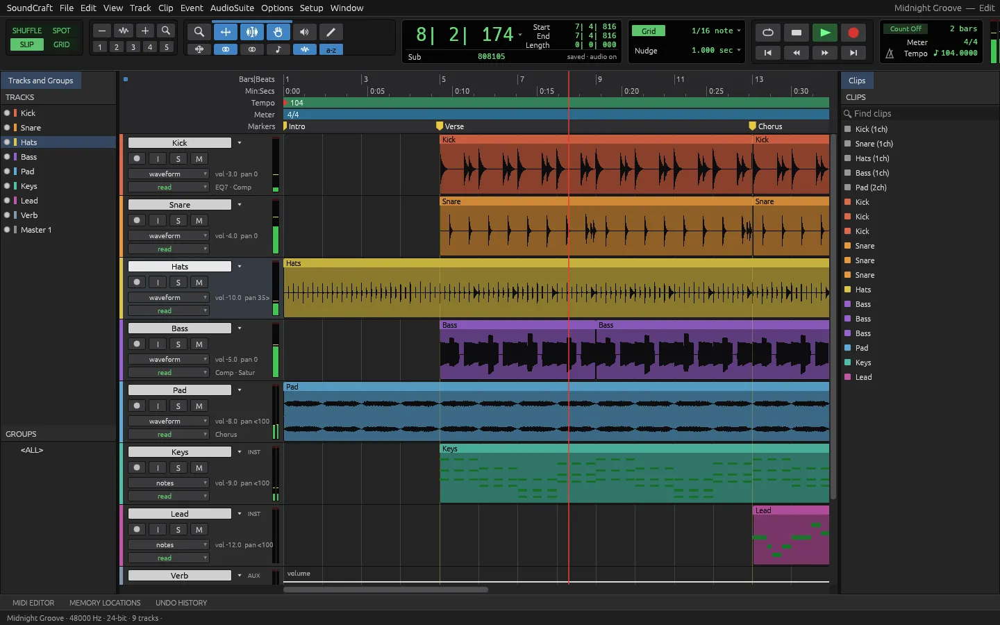Click the horizontal zoom out minus icon

(x=102, y=31)
